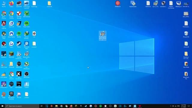192x108 pixels.
Task: Launch Firefox from the desktop shortcut
Action: coord(11,4)
